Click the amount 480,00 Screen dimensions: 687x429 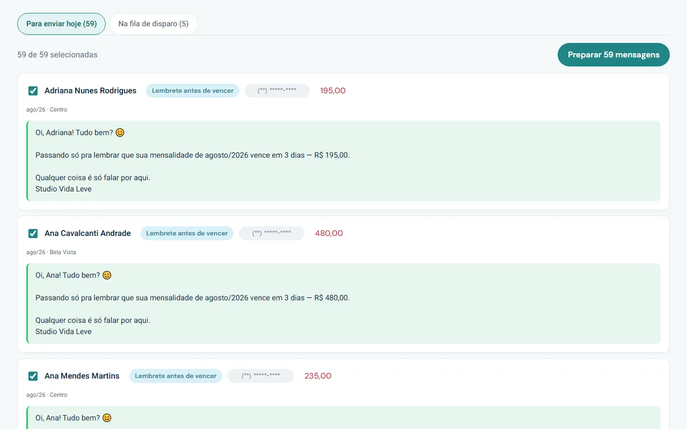328,233
